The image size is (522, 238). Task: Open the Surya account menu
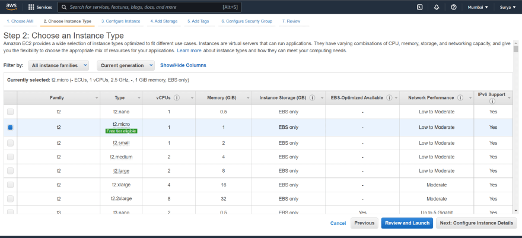(x=507, y=7)
